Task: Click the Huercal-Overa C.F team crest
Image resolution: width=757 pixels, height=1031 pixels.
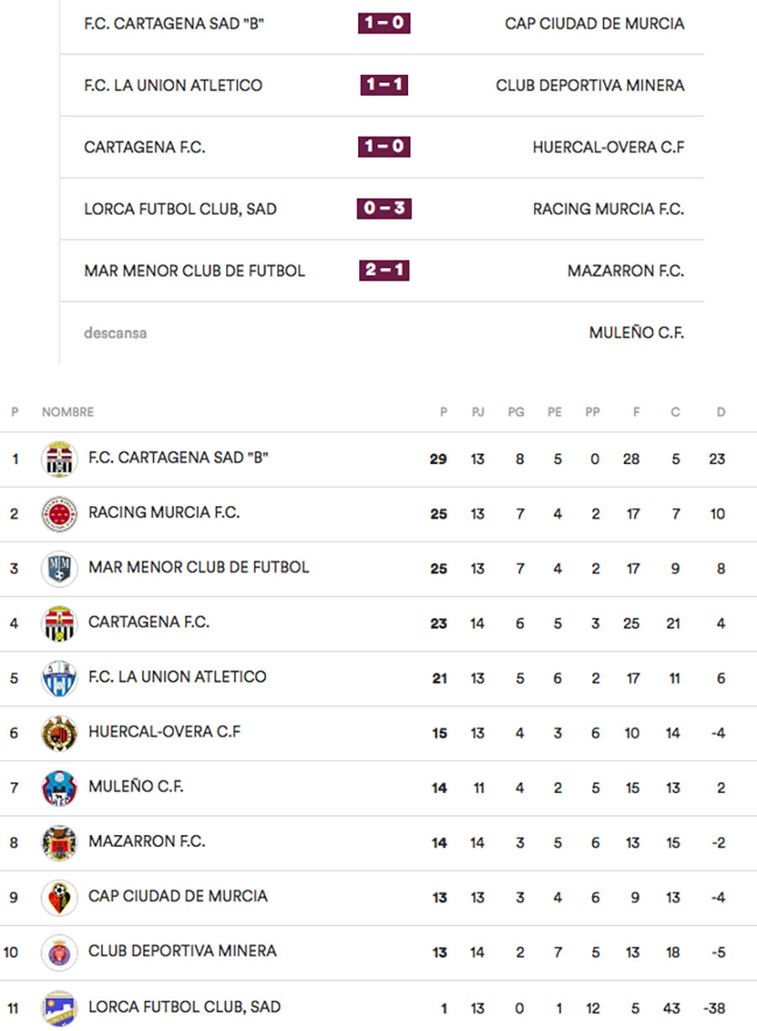Action: coord(60,733)
